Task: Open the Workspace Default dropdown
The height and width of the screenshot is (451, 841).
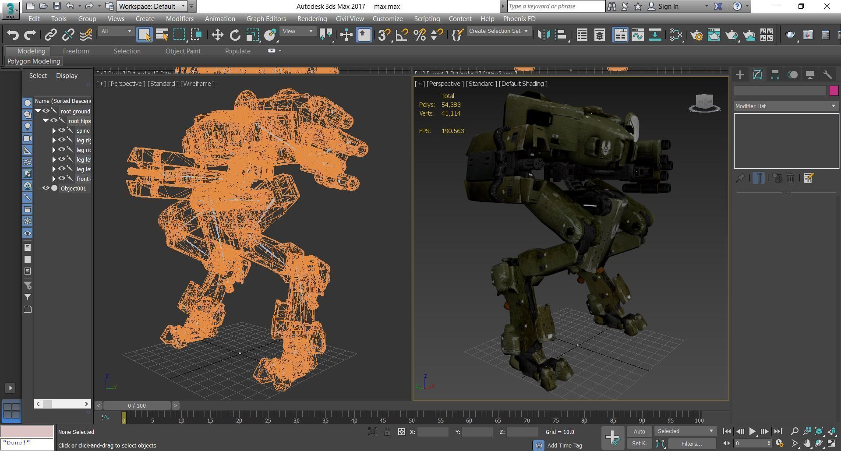Action: coord(152,6)
